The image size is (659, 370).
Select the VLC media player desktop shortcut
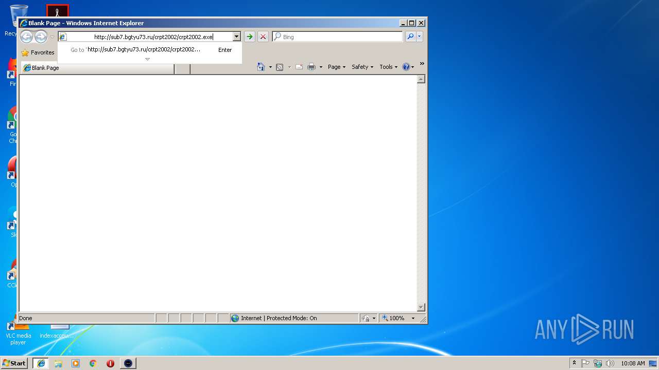18,333
